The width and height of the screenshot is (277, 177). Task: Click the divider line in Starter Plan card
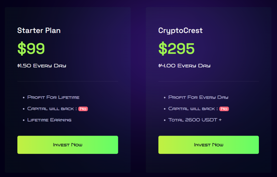click(68, 81)
